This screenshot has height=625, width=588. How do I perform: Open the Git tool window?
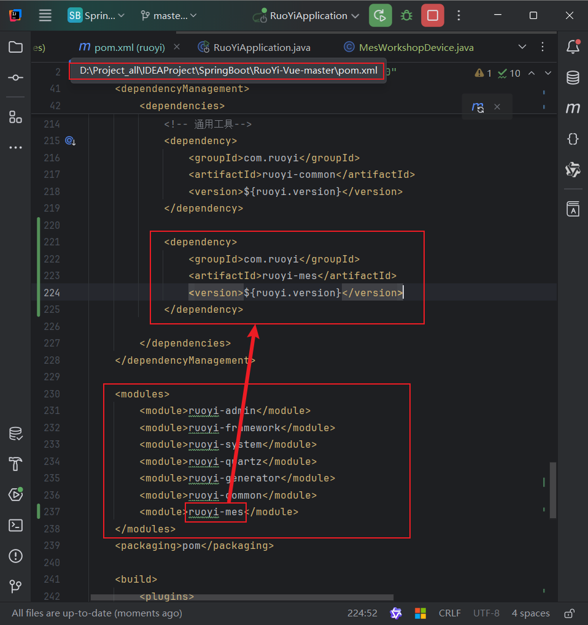click(15, 586)
